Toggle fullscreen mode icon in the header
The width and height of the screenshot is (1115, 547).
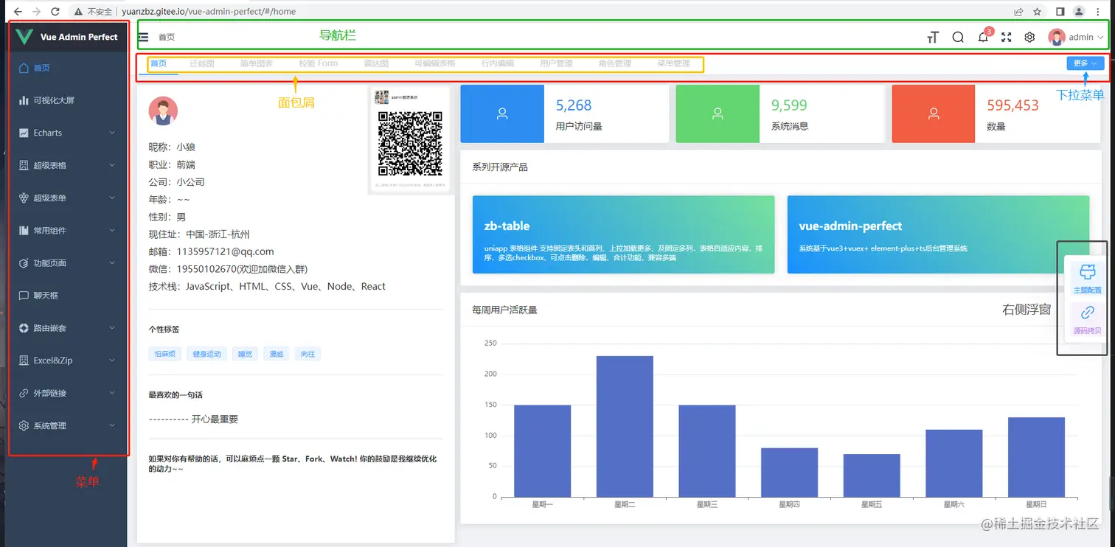1007,37
